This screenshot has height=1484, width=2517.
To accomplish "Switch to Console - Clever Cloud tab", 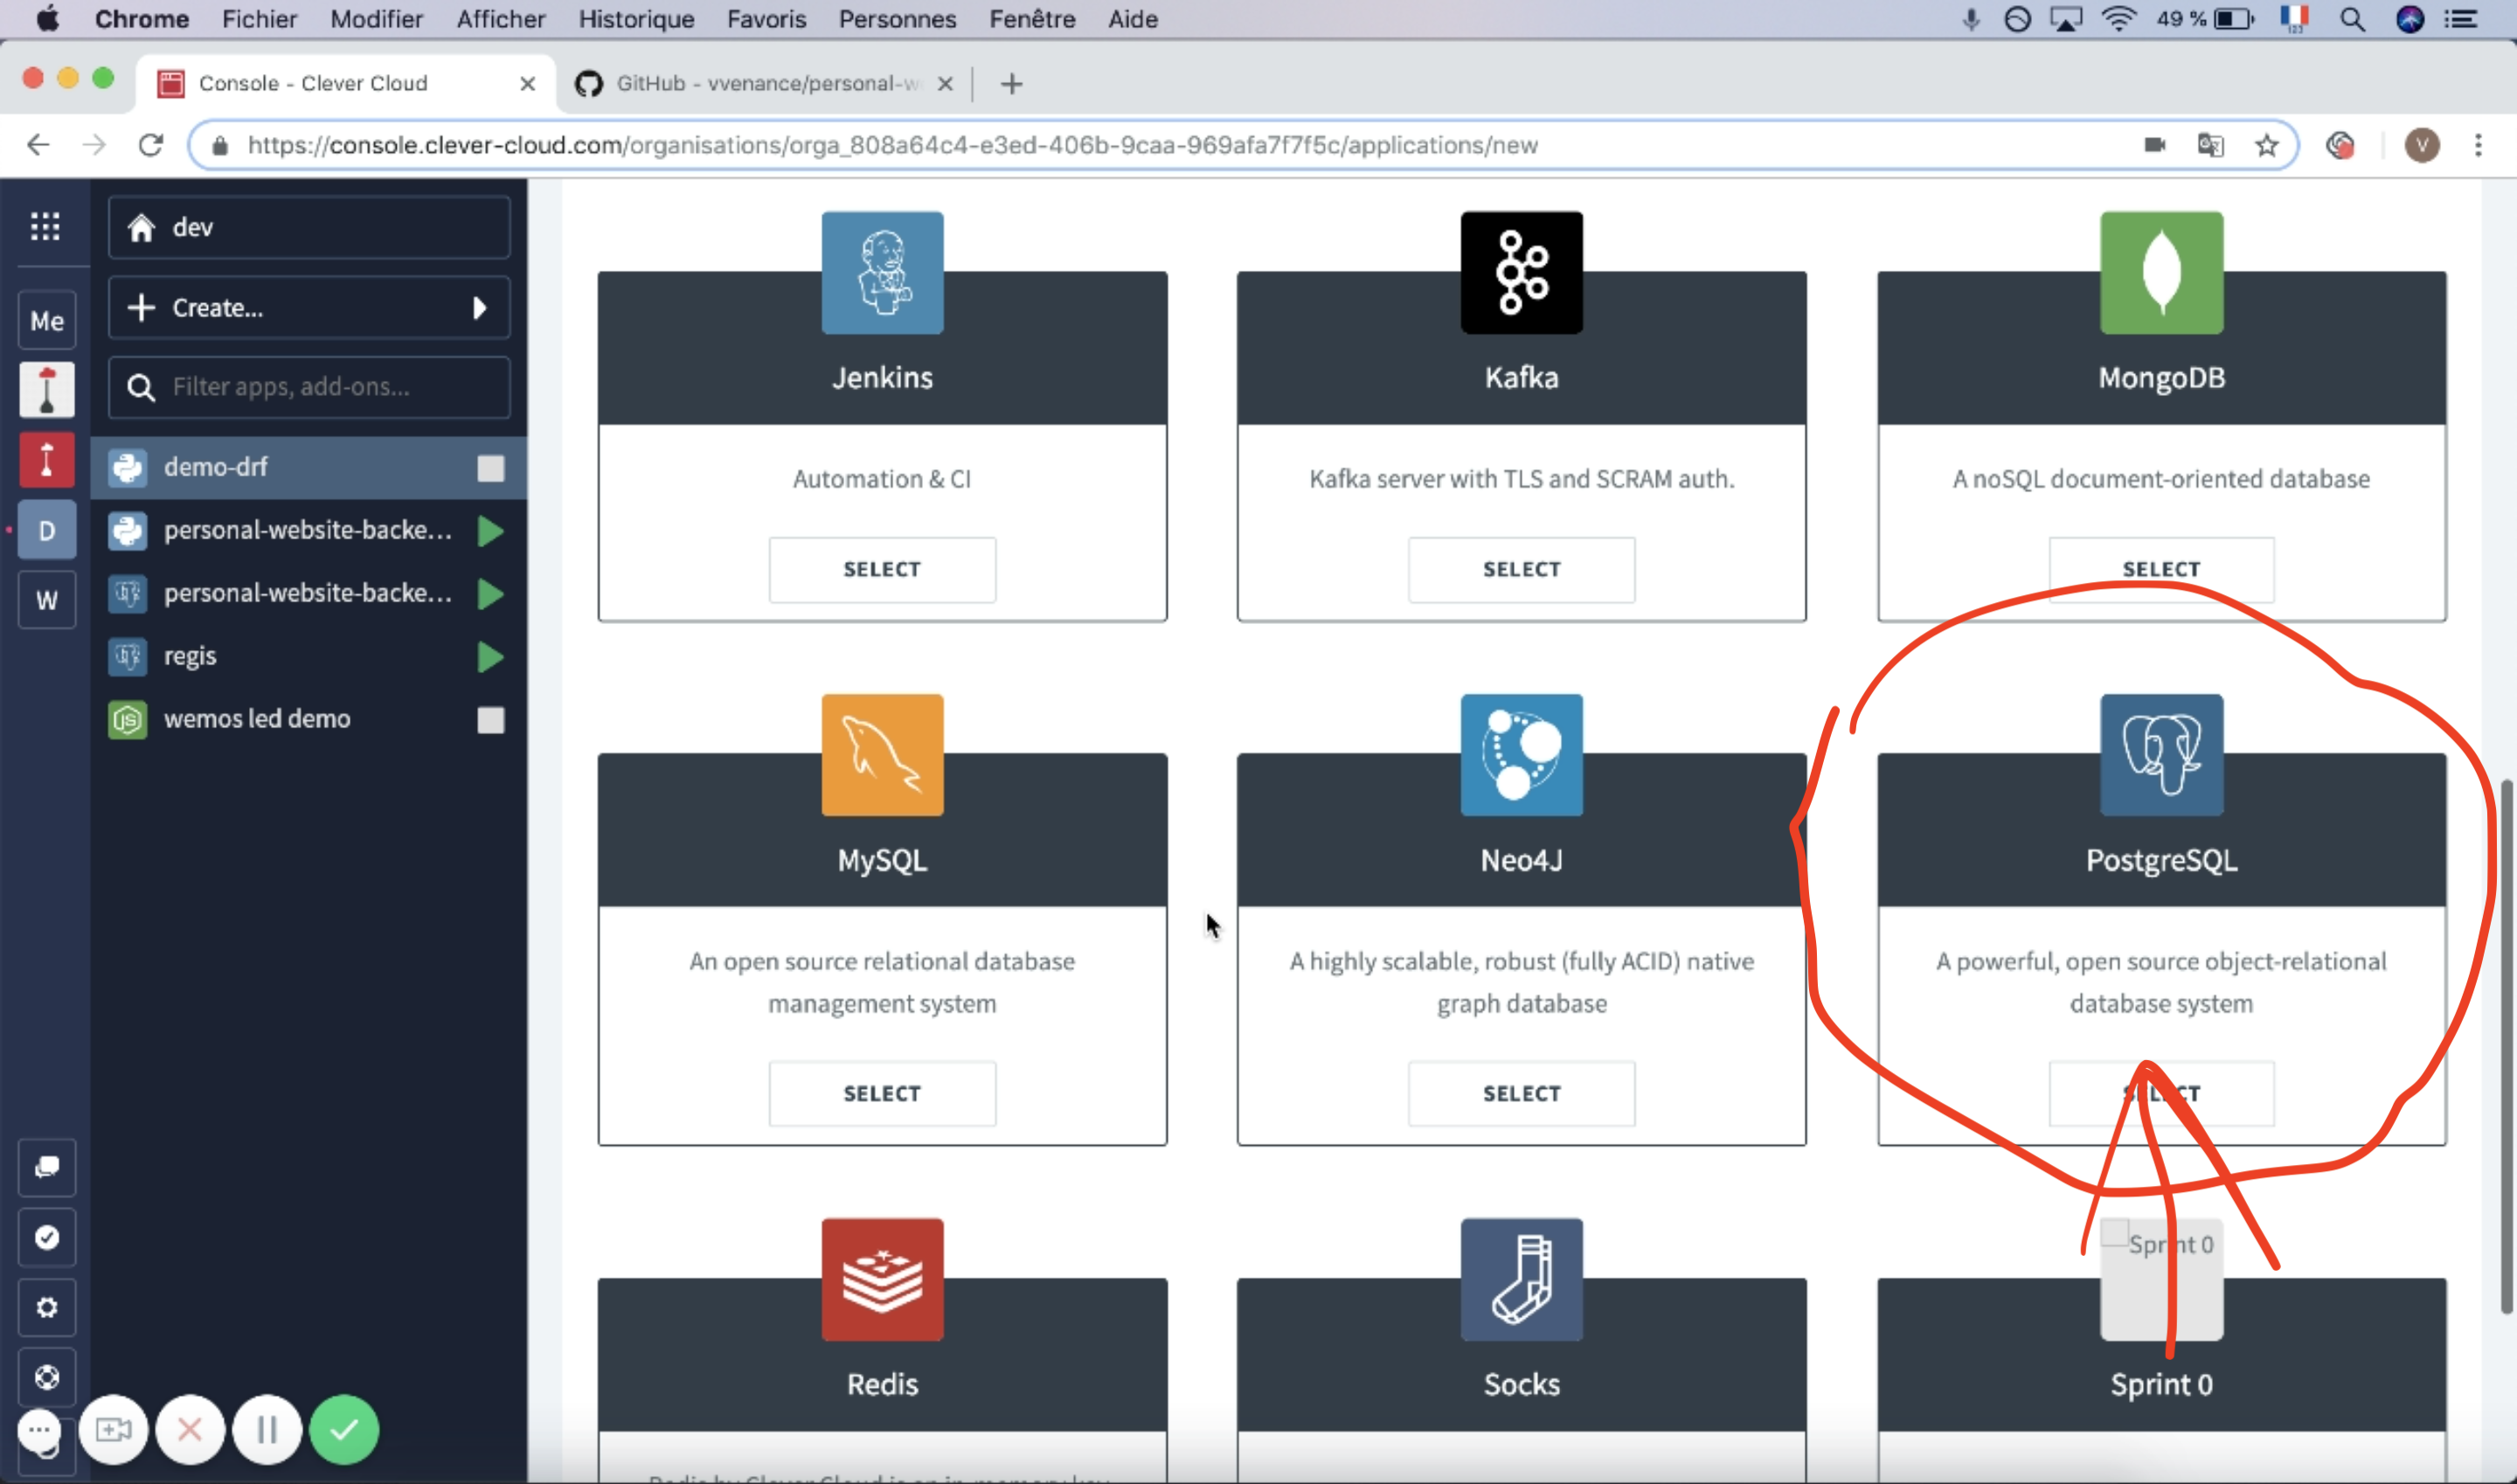I will click(345, 83).
